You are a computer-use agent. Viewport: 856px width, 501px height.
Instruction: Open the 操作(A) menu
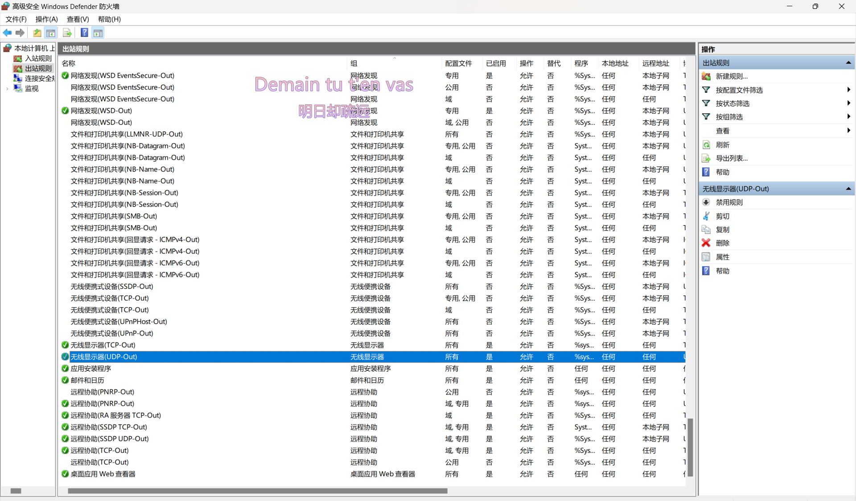46,19
